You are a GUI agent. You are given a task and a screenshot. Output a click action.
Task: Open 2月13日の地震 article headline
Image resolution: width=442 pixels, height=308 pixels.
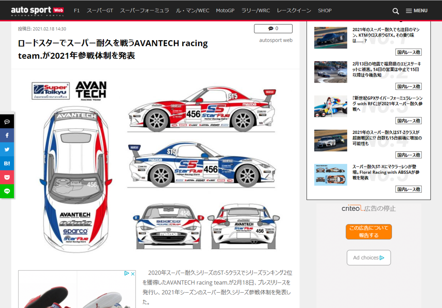pyautogui.click(x=387, y=70)
